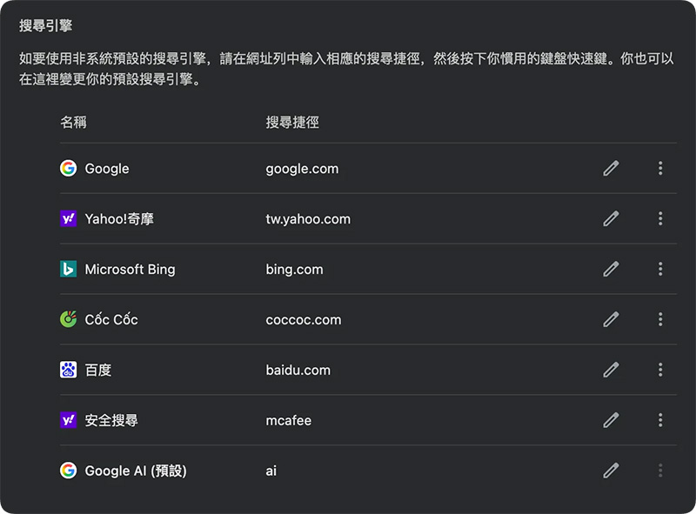The height and width of the screenshot is (514, 696).
Task: Edit the Google AI (預設) entry
Action: pos(611,471)
